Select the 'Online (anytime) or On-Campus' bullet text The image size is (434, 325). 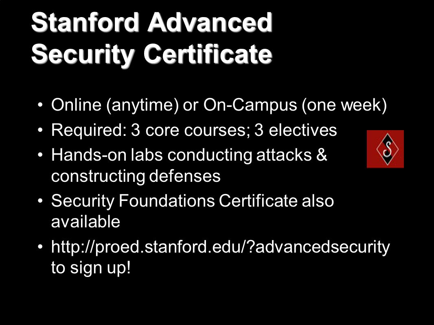click(x=174, y=105)
